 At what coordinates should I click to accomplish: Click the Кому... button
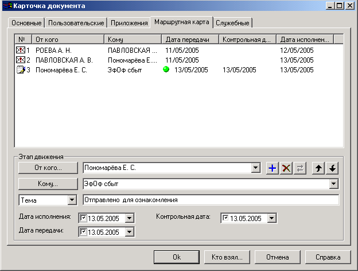48,184
